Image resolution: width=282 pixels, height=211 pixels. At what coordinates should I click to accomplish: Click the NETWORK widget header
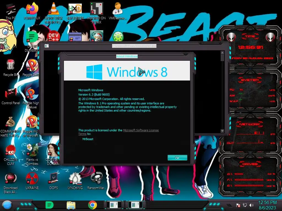tap(250, 124)
